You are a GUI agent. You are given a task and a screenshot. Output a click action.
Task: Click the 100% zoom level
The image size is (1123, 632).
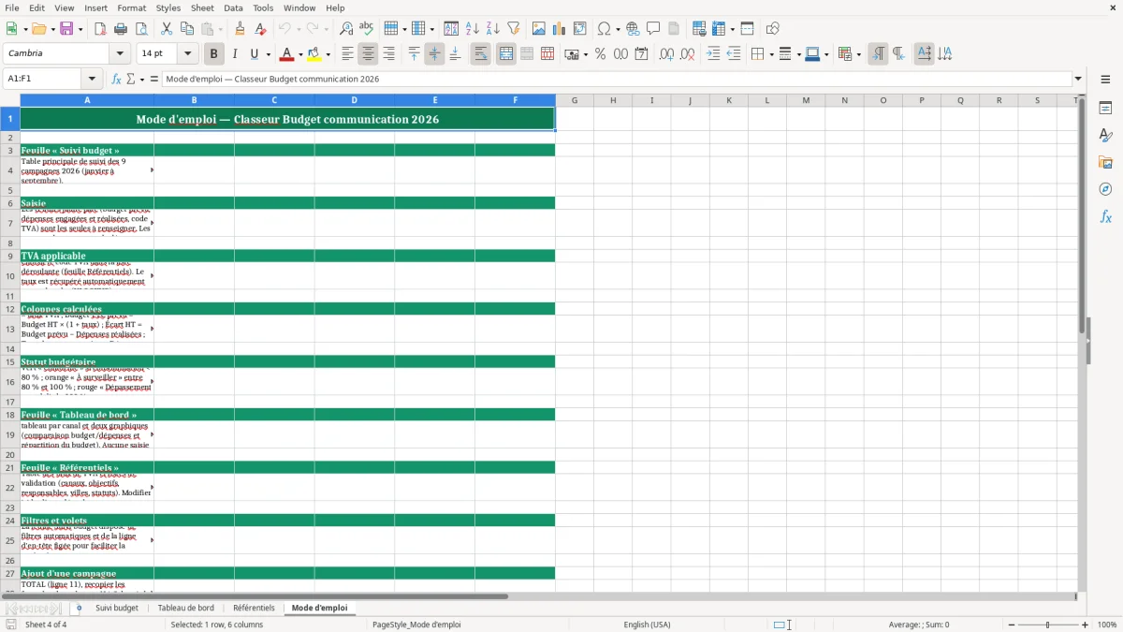coord(1107,625)
